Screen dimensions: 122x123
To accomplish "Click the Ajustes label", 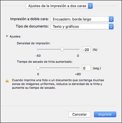I will [x=15, y=36].
